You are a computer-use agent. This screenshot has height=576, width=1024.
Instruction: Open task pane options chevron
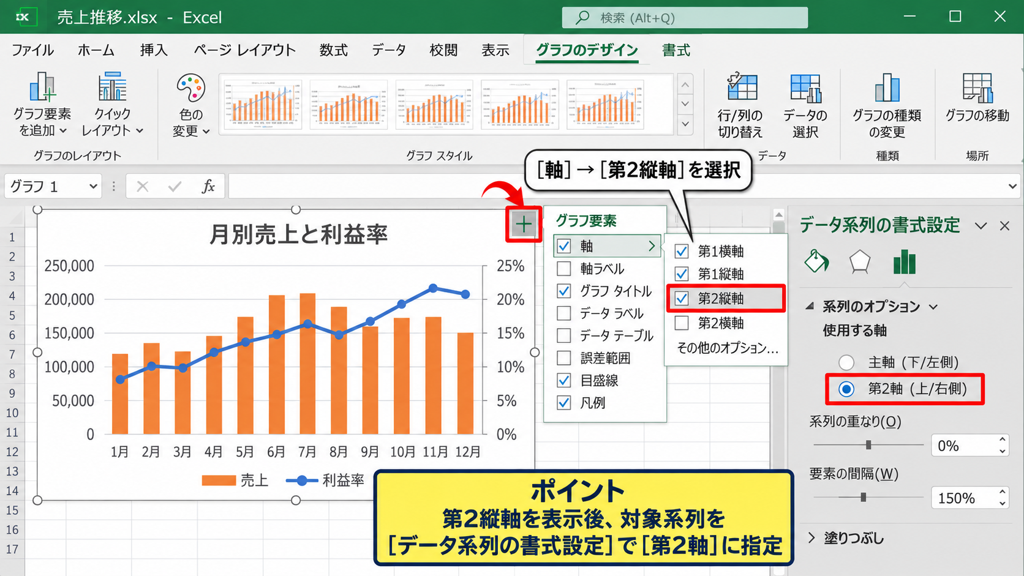coord(981,226)
